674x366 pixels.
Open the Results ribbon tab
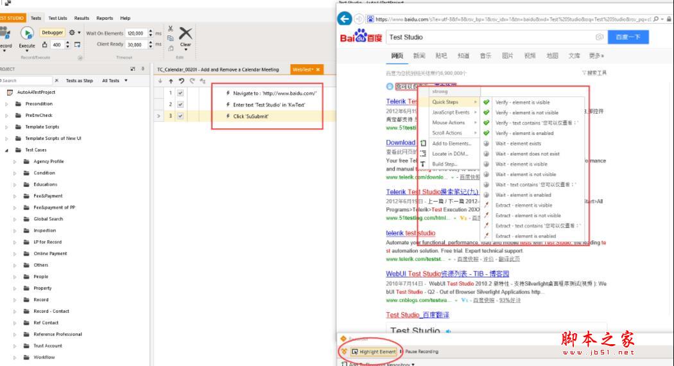(x=82, y=18)
